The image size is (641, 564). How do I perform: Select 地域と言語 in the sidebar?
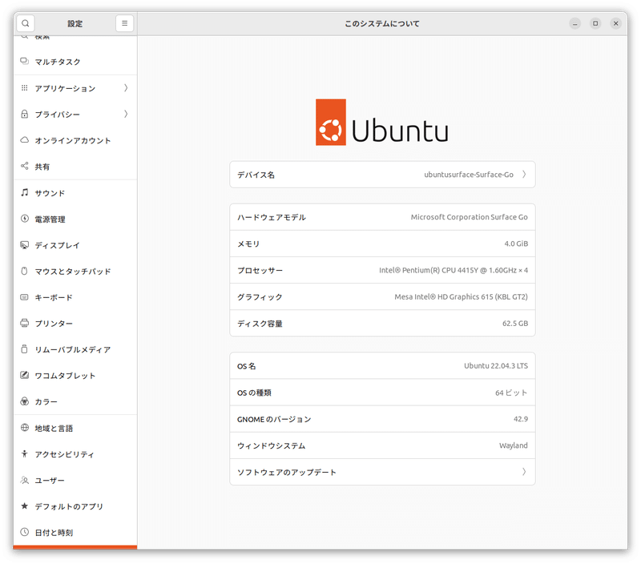75,429
